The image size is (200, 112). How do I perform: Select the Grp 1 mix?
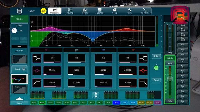click(x=182, y=87)
